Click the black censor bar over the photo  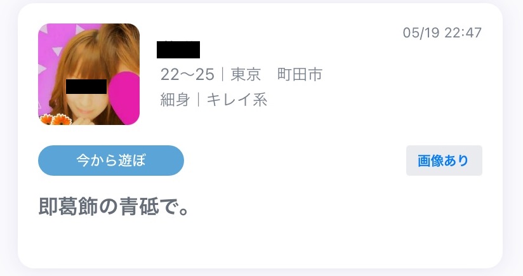pos(86,87)
